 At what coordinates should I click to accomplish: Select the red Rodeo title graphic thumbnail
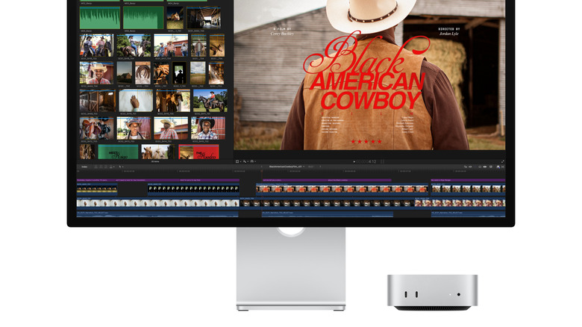198,152
